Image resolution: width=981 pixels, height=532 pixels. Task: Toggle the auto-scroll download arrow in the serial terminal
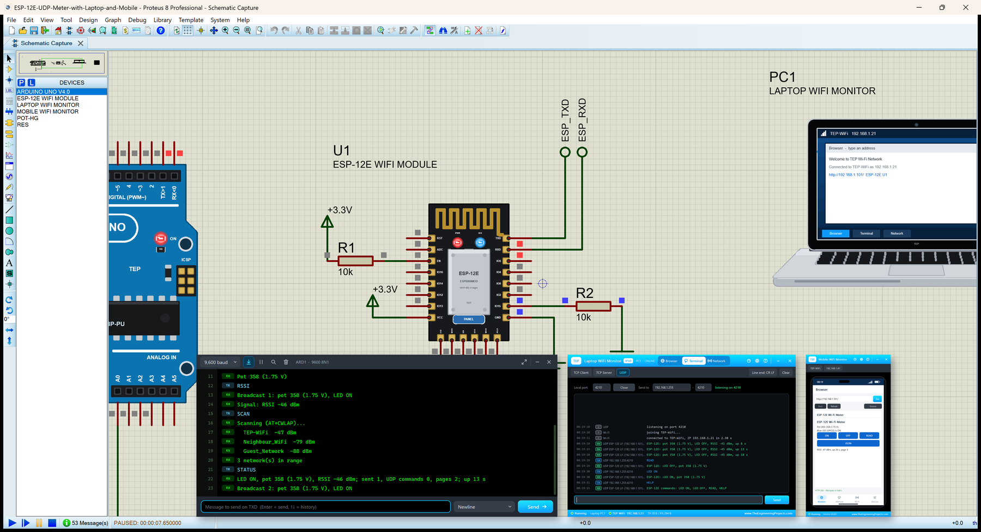tap(249, 362)
